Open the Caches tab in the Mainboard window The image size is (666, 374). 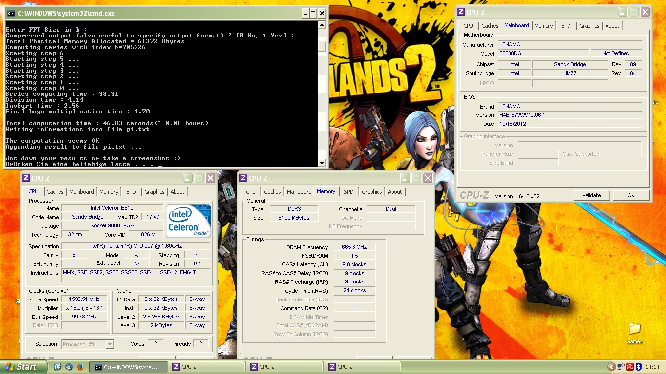490,26
